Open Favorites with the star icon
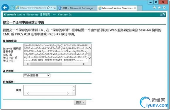Screen dimensions: 170x110 (159, 8)
